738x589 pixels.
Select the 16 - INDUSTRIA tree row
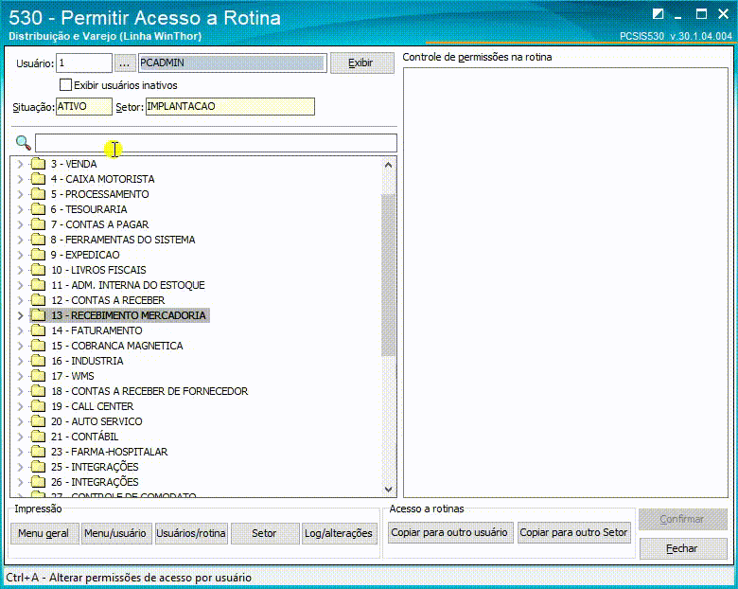pos(87,361)
